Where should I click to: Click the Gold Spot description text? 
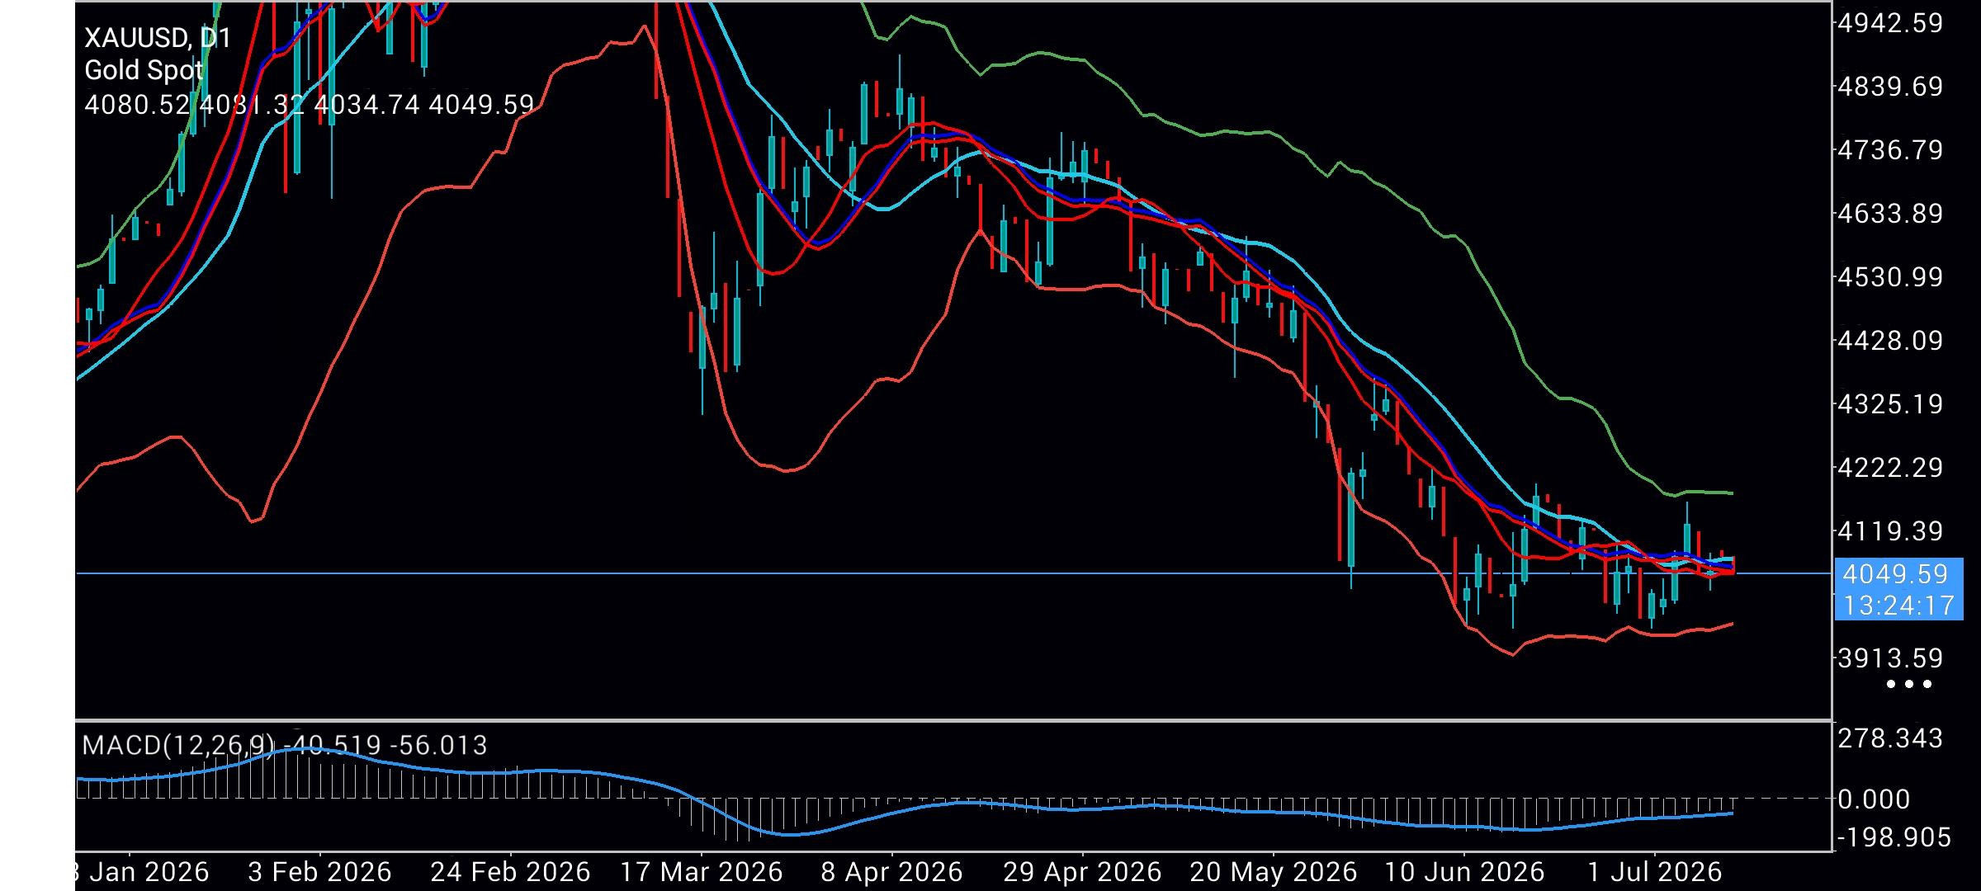pyautogui.click(x=144, y=71)
